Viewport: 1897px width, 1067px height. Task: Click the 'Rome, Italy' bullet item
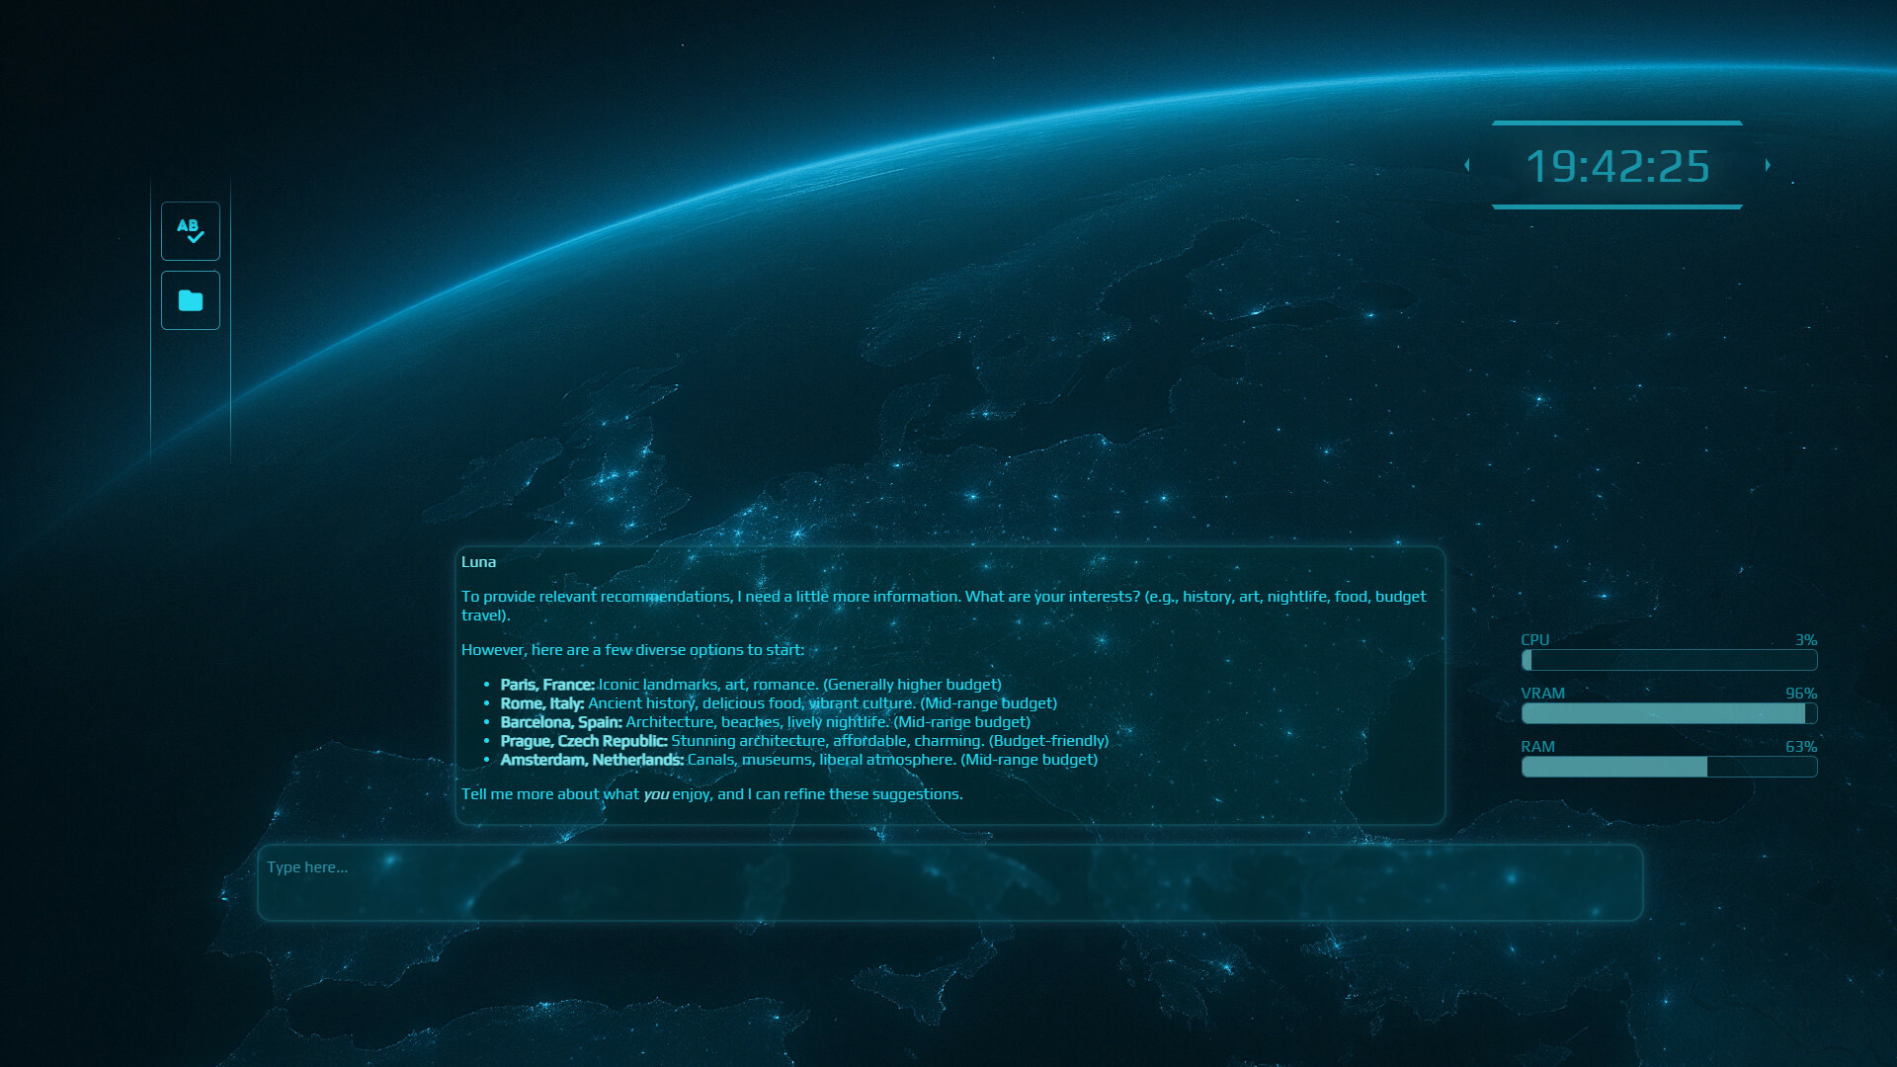[x=778, y=703]
